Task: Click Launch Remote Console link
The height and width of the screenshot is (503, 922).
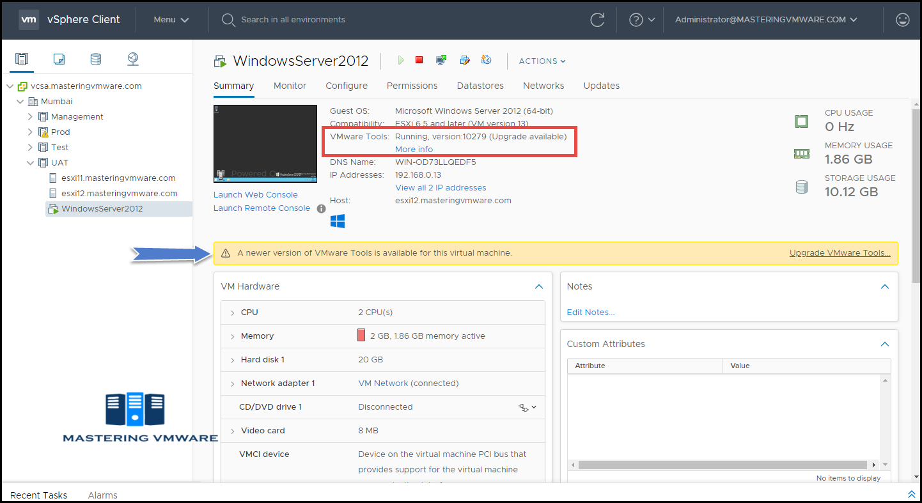Action: tap(262, 208)
